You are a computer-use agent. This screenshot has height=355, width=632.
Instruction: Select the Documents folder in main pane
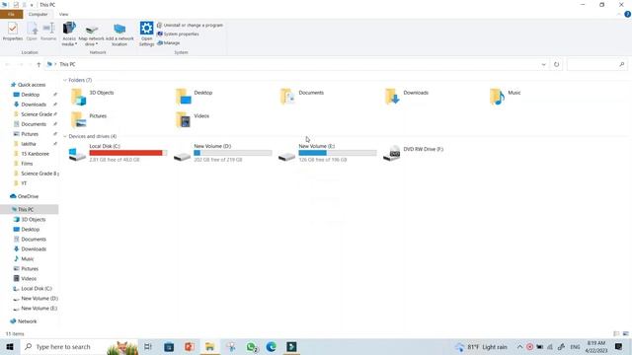pos(302,97)
